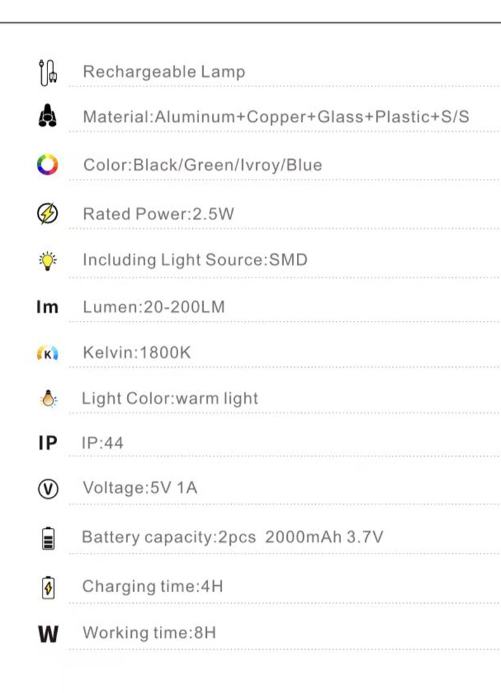Click the Kelvin 'K' color temperature icon

coord(48,354)
